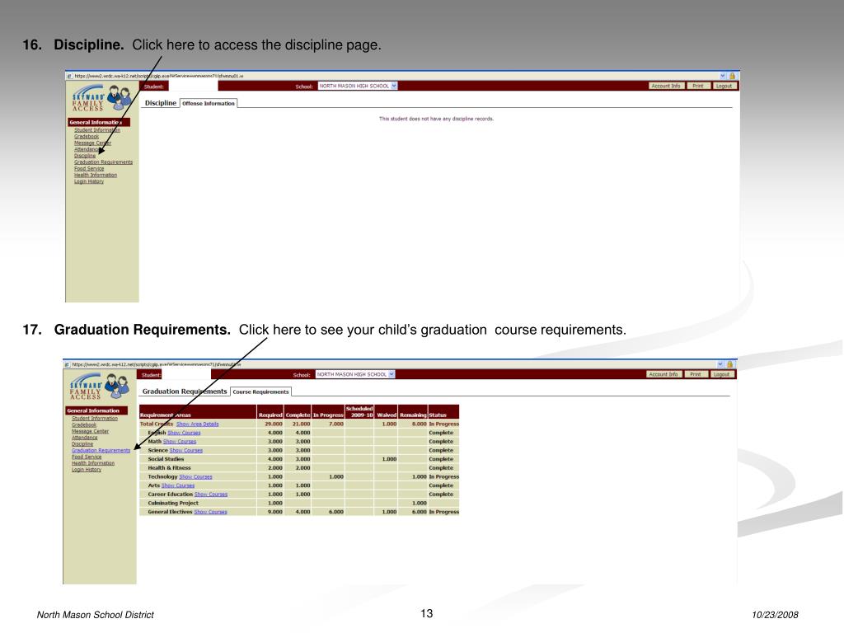844x633 pixels.
Task: Click Show Courses link for English
Action: [x=184, y=433]
